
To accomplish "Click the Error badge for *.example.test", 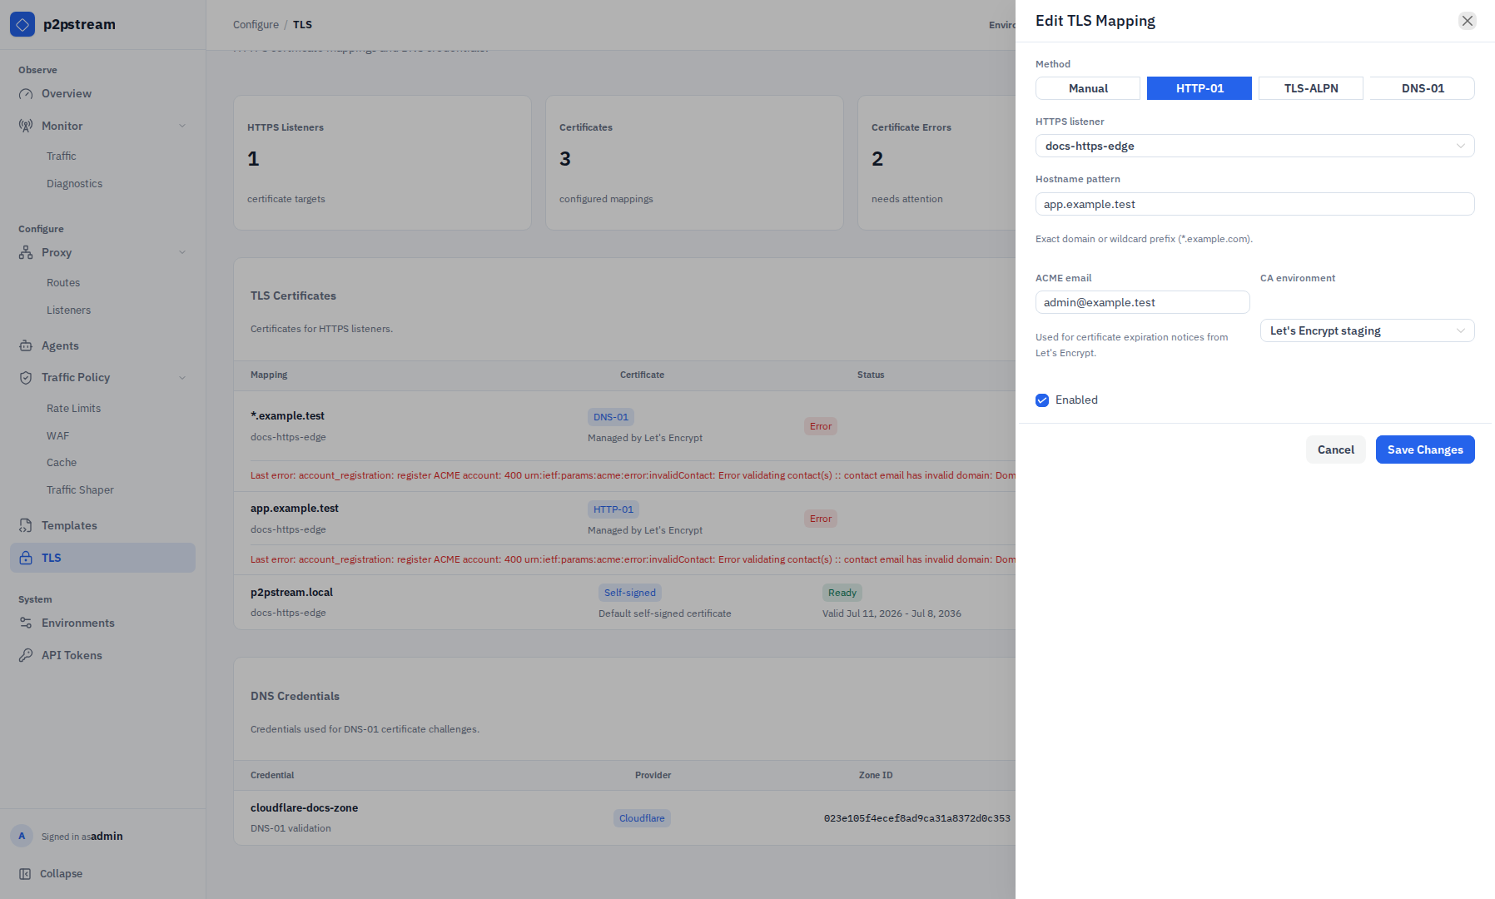I will coord(821,426).
